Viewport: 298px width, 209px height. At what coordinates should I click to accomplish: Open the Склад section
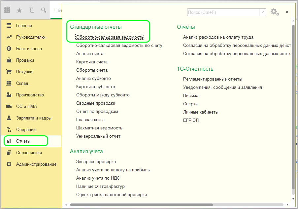22,83
